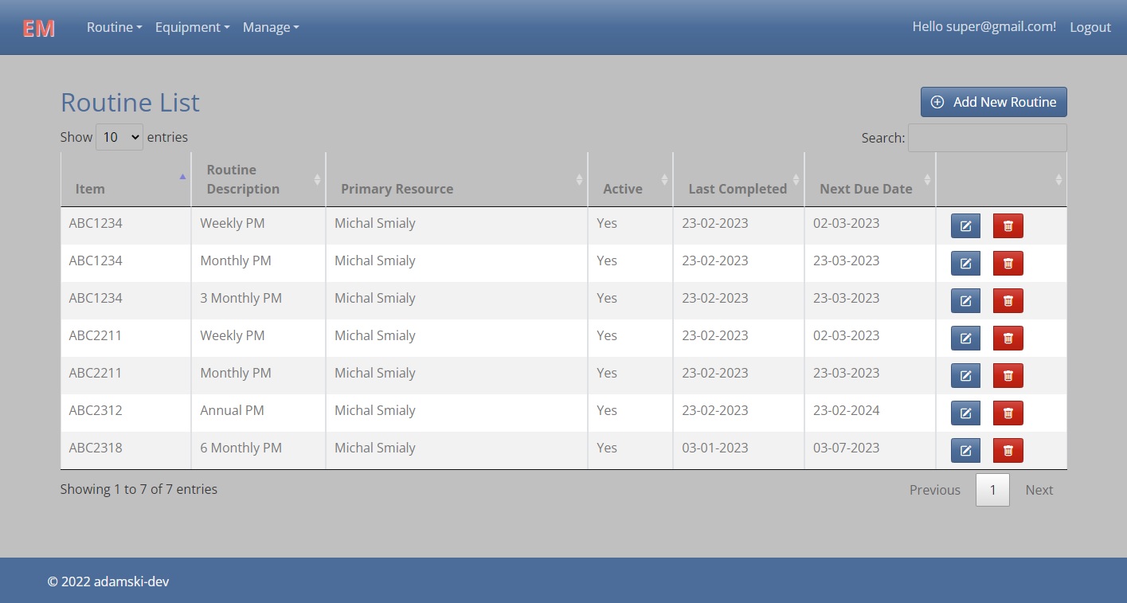Sort table by Item column
This screenshot has height=603, width=1127.
tap(126, 179)
